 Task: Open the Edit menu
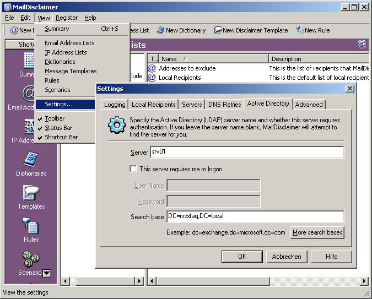click(x=25, y=18)
